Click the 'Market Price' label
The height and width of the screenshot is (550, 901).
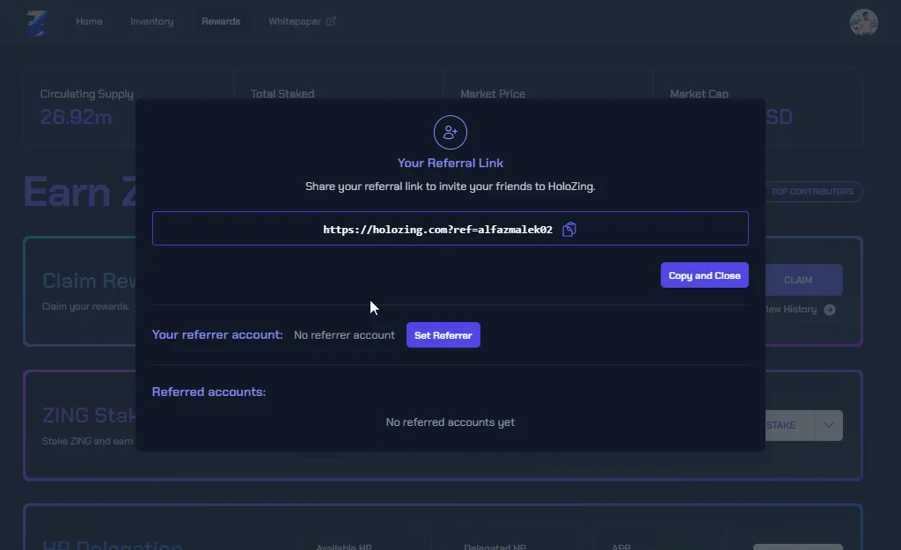493,93
